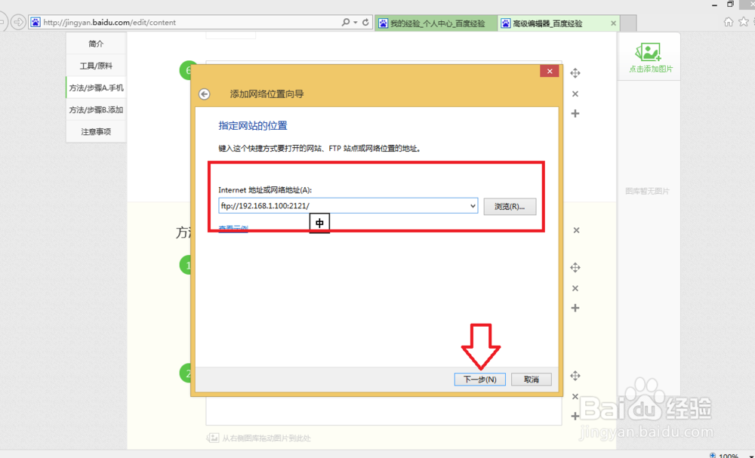
Task: Click a plus icon to insert a new step
Action: click(x=575, y=113)
